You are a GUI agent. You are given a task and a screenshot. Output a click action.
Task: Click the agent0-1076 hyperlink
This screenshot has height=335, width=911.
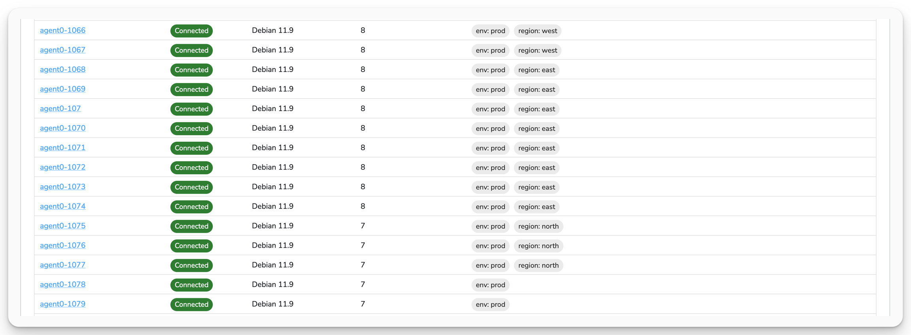click(x=62, y=246)
